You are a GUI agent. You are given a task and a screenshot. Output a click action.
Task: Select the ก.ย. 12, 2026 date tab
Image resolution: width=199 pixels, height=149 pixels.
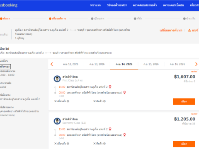[x=70, y=64]
